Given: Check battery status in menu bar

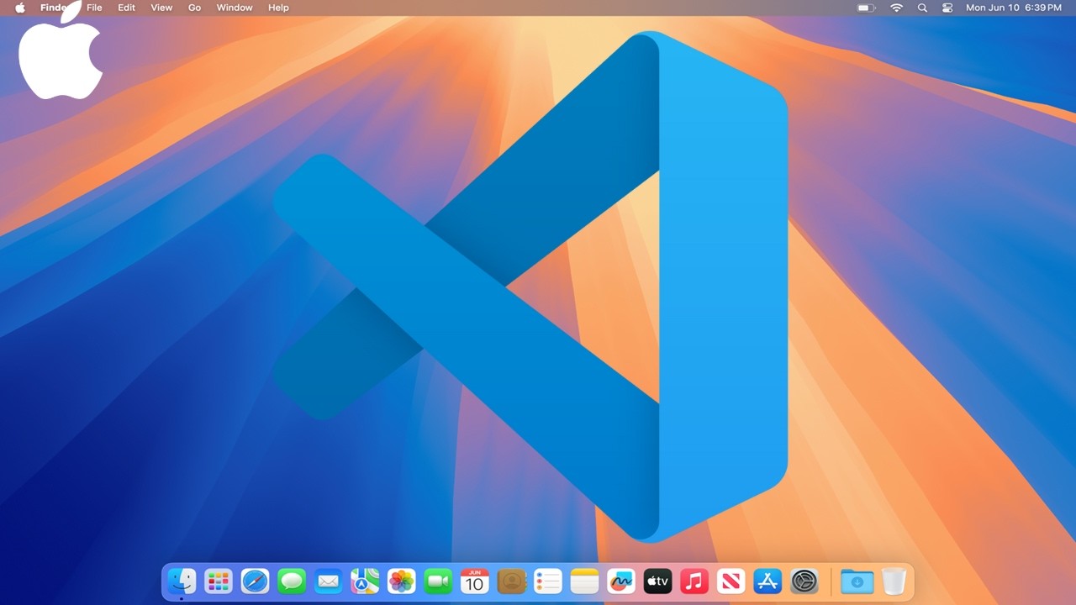Looking at the screenshot, I should coord(867,8).
